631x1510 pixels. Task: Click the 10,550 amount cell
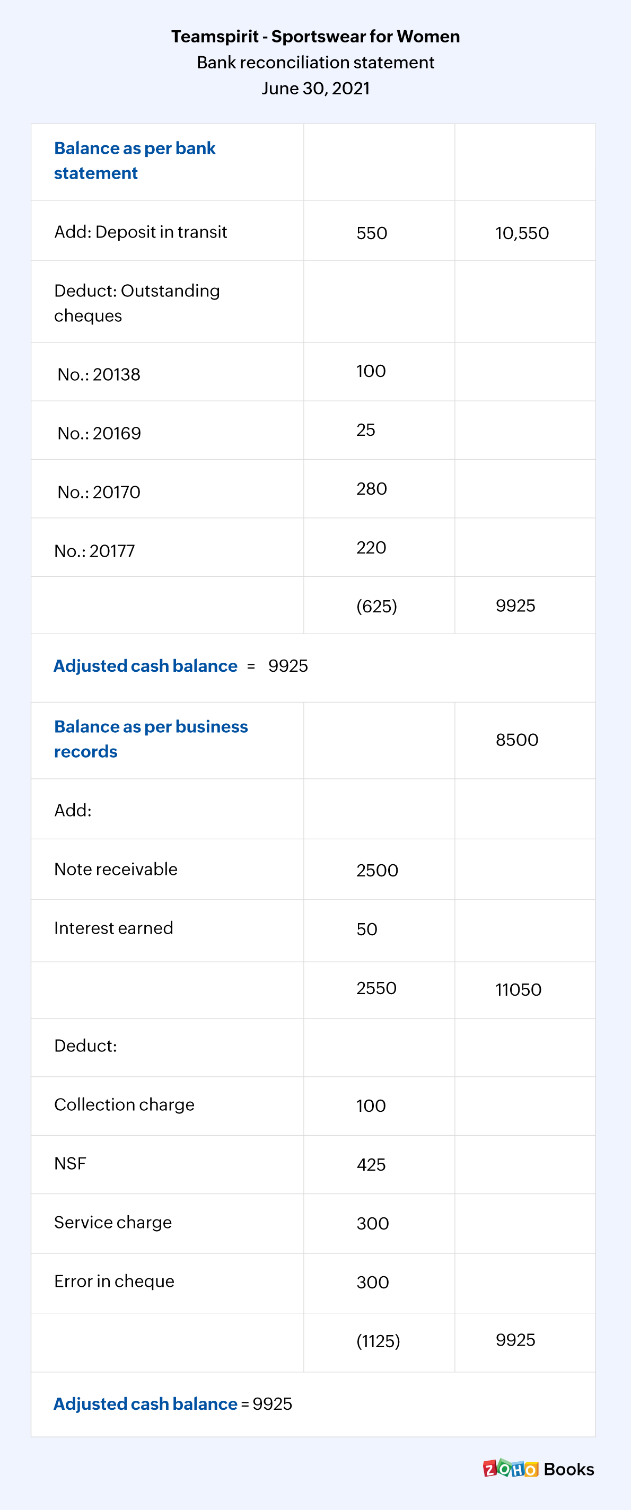521,233
